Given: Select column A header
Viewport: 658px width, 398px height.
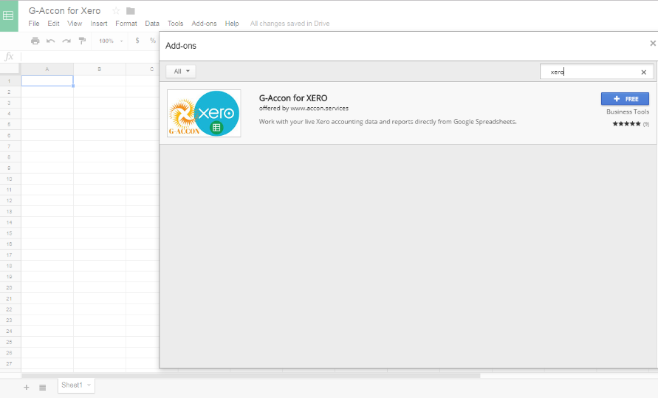Looking at the screenshot, I should coord(47,69).
